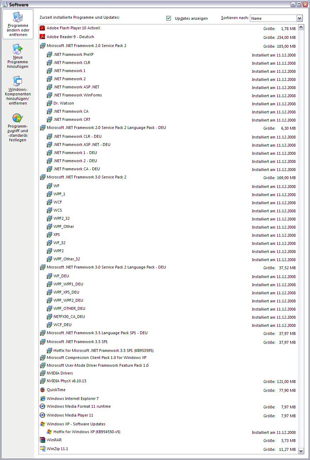Click the WCF component icon
This screenshot has width=310, height=460.
[49, 202]
